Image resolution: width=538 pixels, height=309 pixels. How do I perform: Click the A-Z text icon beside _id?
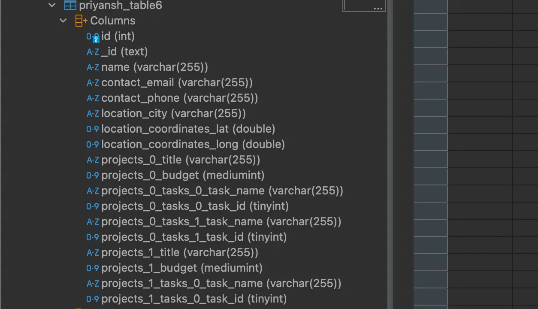click(93, 52)
